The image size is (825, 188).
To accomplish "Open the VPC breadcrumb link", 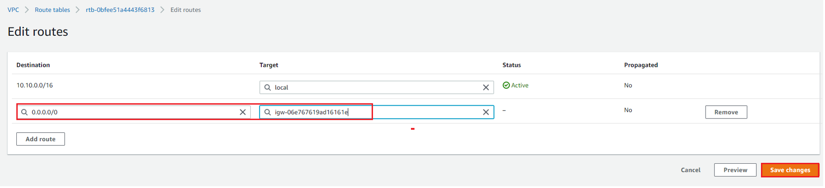I will [x=13, y=10].
